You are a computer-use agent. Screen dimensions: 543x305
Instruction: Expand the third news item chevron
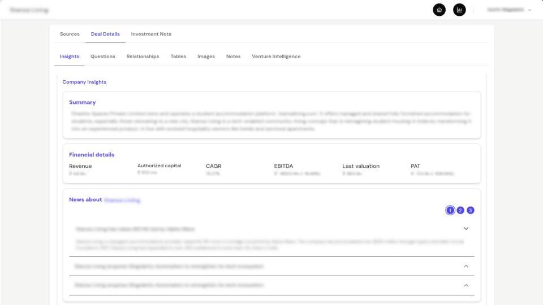tap(466, 285)
